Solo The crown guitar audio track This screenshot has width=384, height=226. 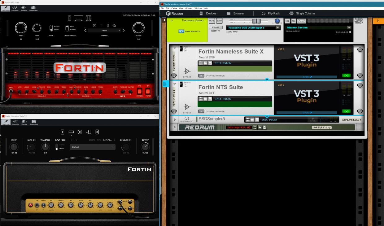point(219,21)
